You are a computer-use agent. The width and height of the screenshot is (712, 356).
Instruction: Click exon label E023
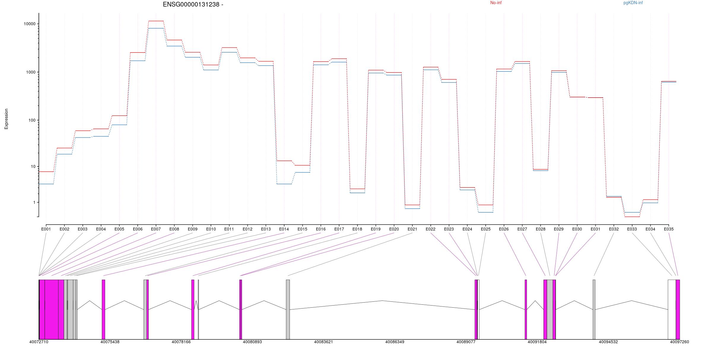[449, 229]
